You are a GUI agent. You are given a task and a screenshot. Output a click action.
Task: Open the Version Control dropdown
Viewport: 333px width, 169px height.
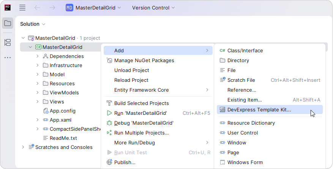coord(153,8)
